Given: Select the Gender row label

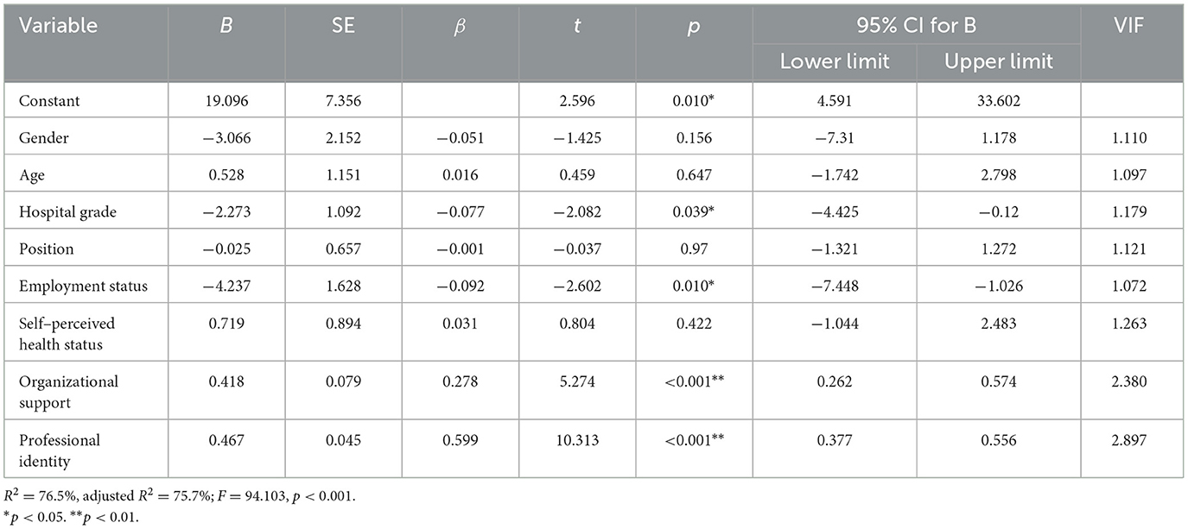Looking at the screenshot, I should (43, 138).
